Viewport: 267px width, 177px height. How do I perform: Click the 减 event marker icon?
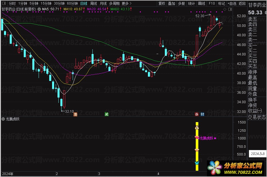point(106,114)
